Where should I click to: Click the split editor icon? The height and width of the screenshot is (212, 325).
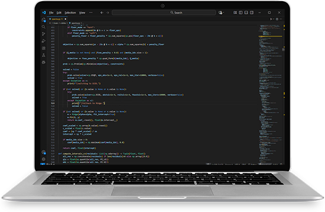tap(277, 19)
